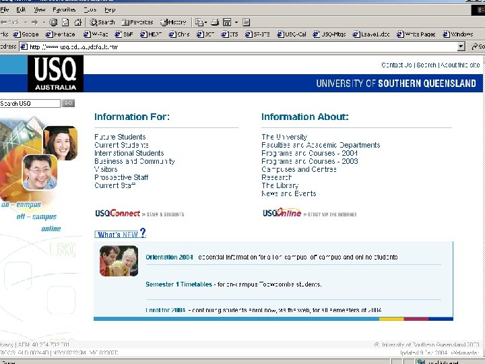This screenshot has width=485, height=364.
Task: Stop page loading with the Stop icon
Action: pyautogui.click(x=53, y=22)
